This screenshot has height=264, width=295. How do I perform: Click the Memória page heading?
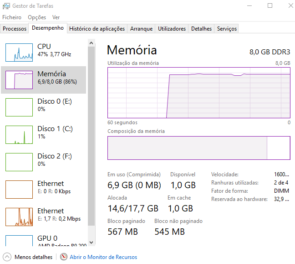pos(132,50)
